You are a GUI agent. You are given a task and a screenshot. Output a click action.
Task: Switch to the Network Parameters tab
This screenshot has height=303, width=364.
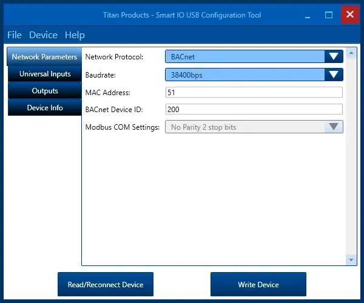click(x=44, y=57)
